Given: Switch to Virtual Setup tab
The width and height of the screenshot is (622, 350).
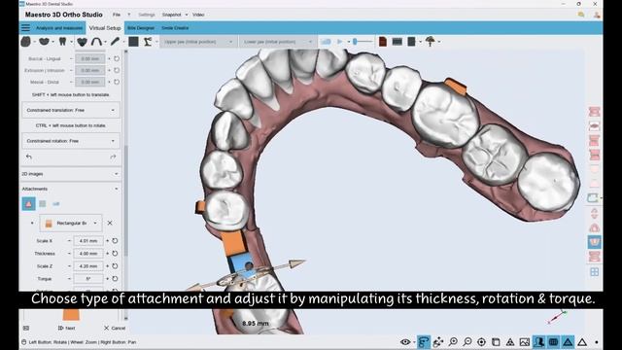Looking at the screenshot, I should pos(105,28).
